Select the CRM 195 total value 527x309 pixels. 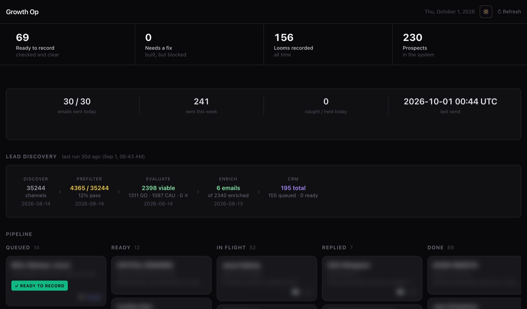[x=293, y=188]
